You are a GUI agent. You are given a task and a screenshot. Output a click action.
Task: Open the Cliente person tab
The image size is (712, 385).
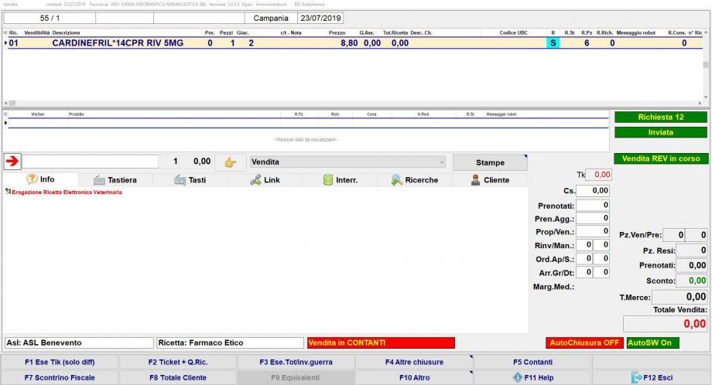pos(489,180)
